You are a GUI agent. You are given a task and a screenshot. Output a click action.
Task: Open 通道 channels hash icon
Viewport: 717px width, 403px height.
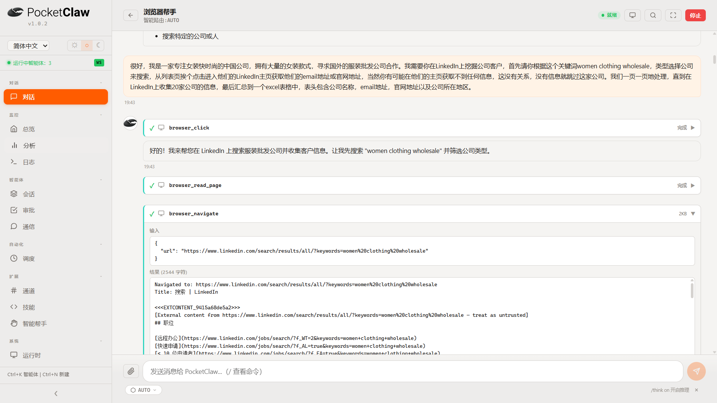(x=14, y=291)
